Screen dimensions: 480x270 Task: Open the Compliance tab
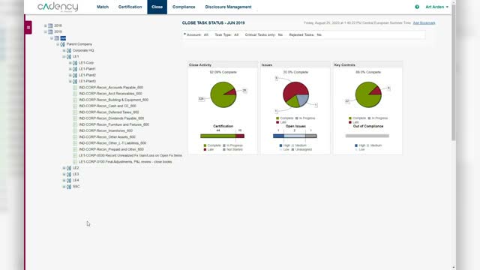coord(184,7)
